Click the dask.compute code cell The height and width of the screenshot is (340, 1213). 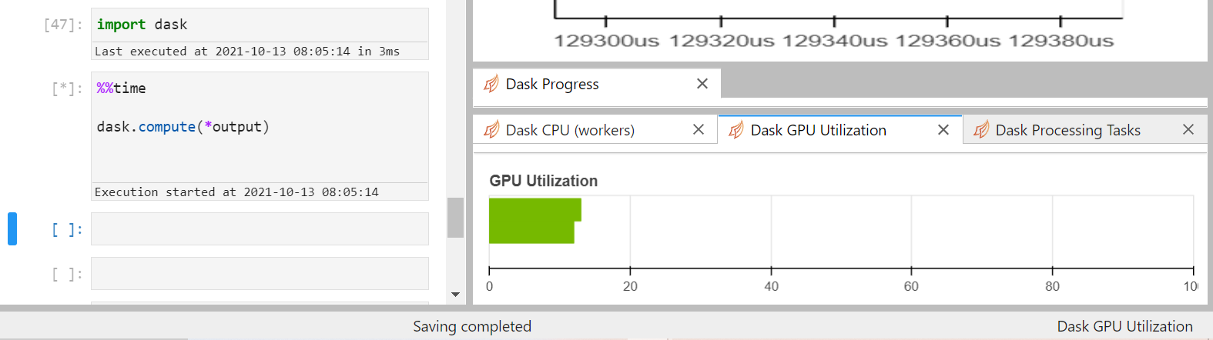(260, 127)
